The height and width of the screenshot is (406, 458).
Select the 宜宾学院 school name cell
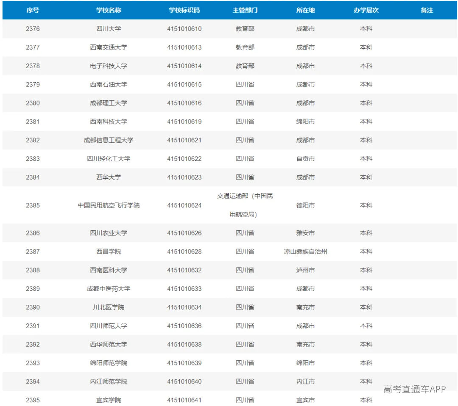[109, 400]
